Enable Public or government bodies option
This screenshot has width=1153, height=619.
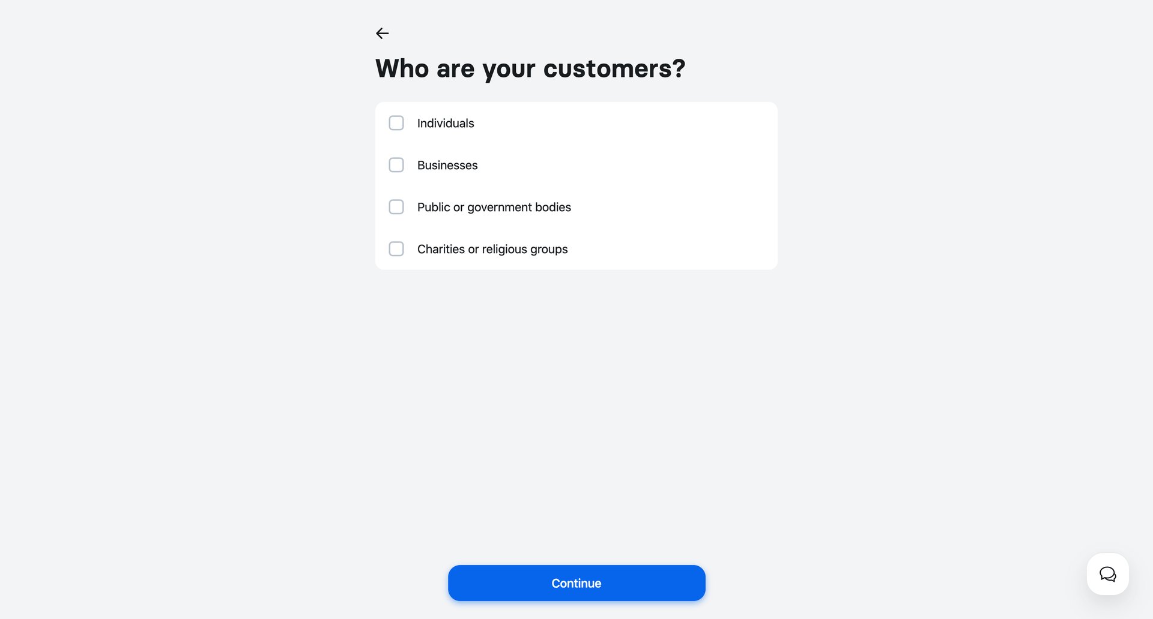[396, 207]
